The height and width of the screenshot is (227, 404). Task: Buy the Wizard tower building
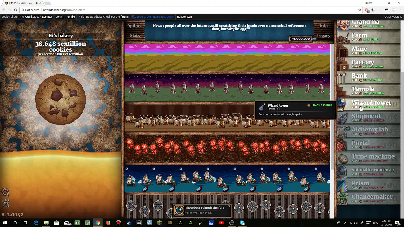369,104
